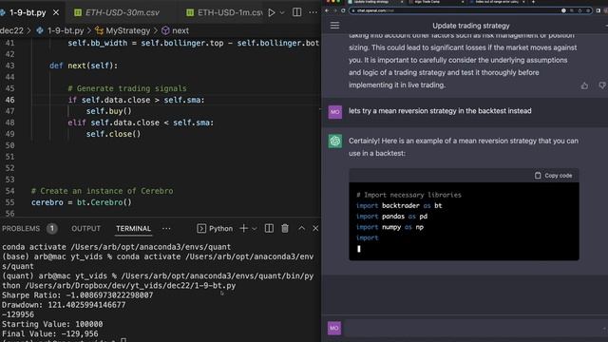Give thumbs down to the ChatGPT response

[601, 85]
